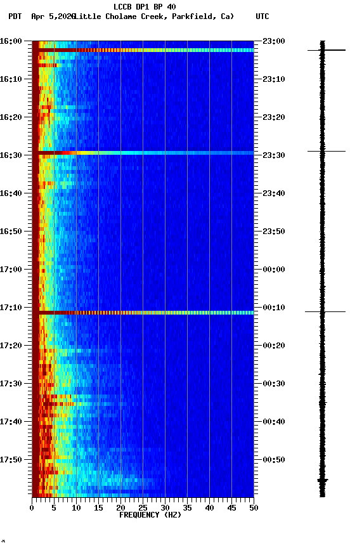
Task: Click the broadband spectrogram band just after 16:00
Action: pos(143,50)
